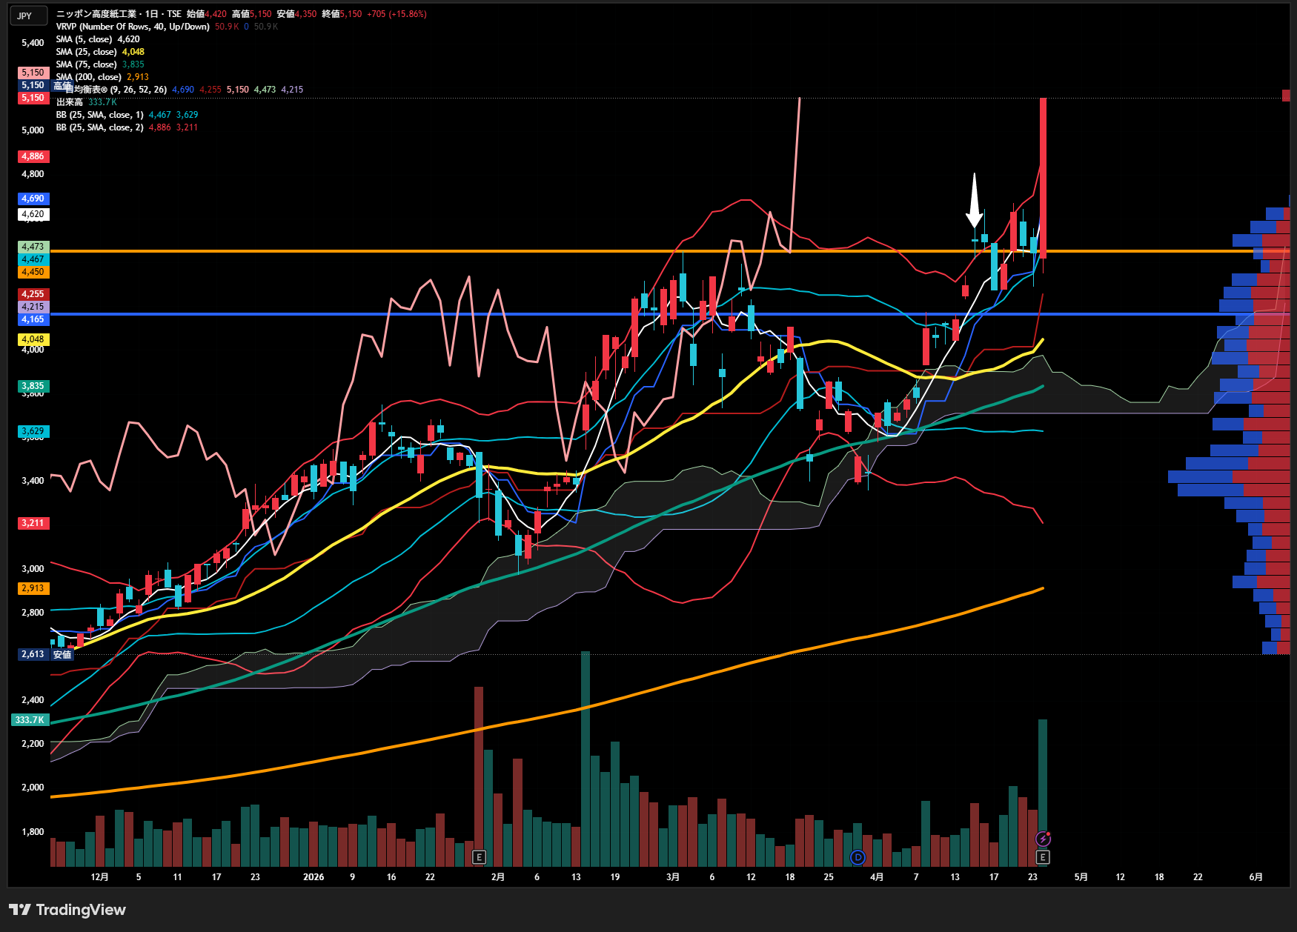Viewport: 1297px width, 932px height.
Task: Click the blue D dividend marker
Action: click(858, 857)
